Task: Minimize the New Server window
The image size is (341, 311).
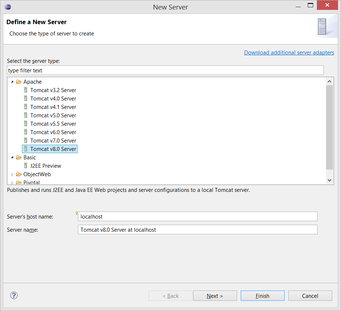Action: point(298,7)
